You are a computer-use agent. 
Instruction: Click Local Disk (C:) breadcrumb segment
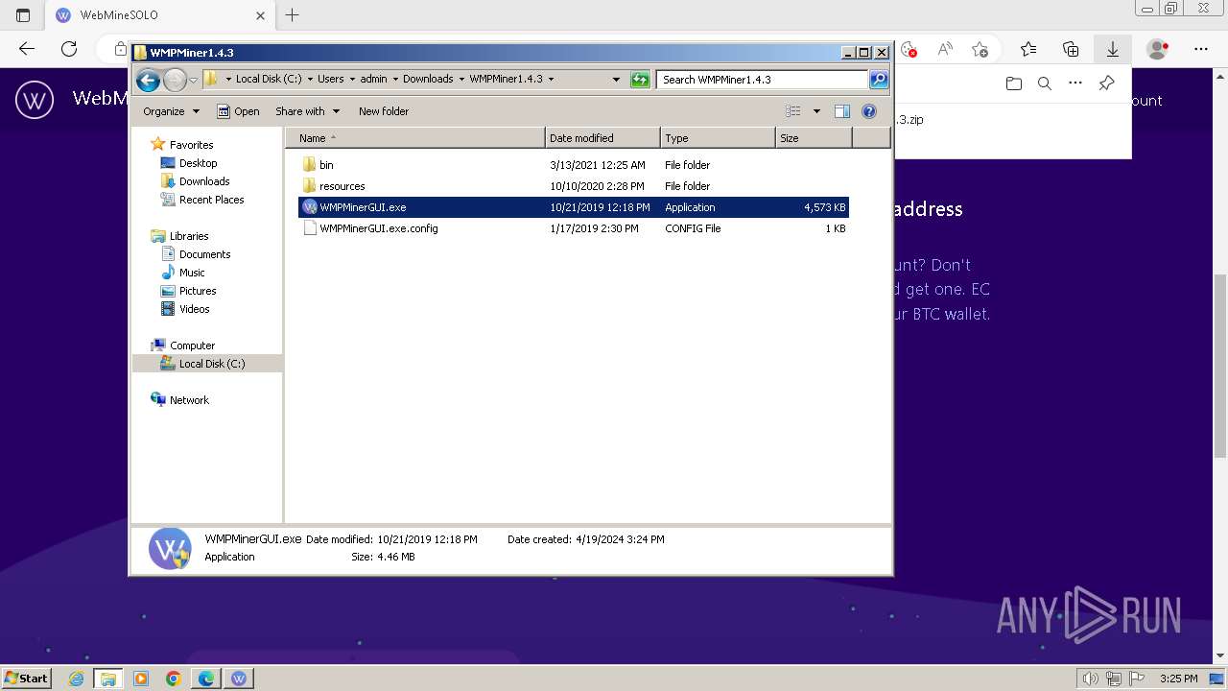point(269,80)
